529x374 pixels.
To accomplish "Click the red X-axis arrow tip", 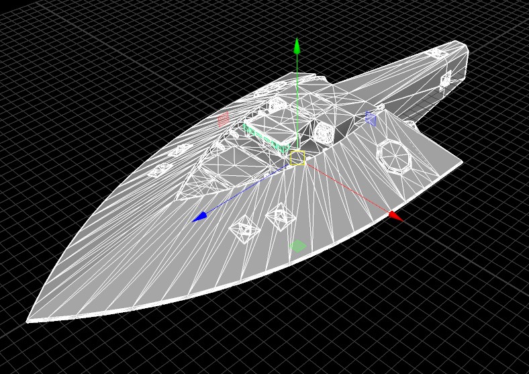I will click(x=396, y=216).
